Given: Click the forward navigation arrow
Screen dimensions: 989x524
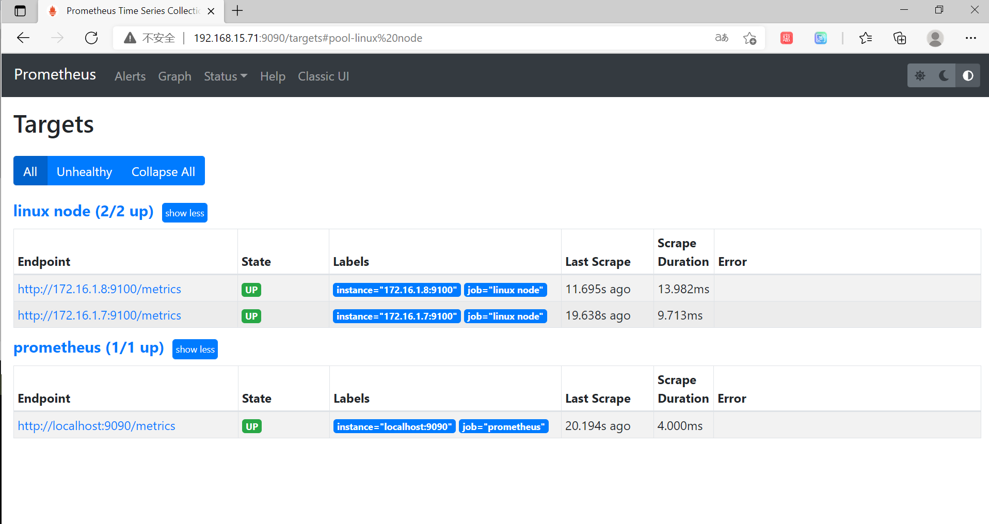Looking at the screenshot, I should point(57,38).
